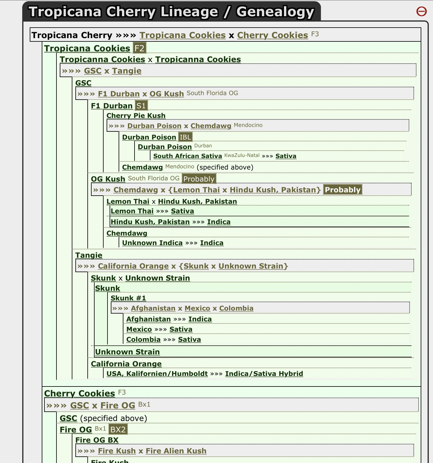This screenshot has width=433, height=463.
Task: Open F1 Durban in 'F1 Durban x OG Kush' row
Action: point(119,94)
